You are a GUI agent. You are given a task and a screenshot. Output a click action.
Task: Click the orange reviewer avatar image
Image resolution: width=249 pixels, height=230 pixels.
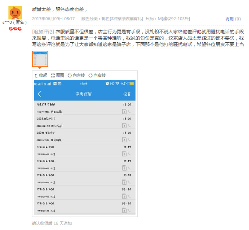pos(15,12)
